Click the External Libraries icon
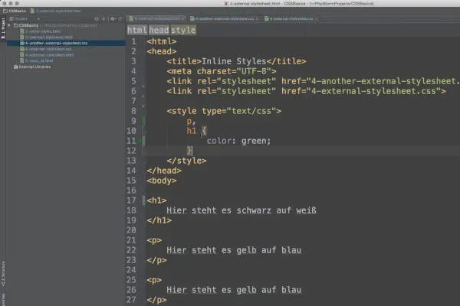 pyautogui.click(x=16, y=67)
